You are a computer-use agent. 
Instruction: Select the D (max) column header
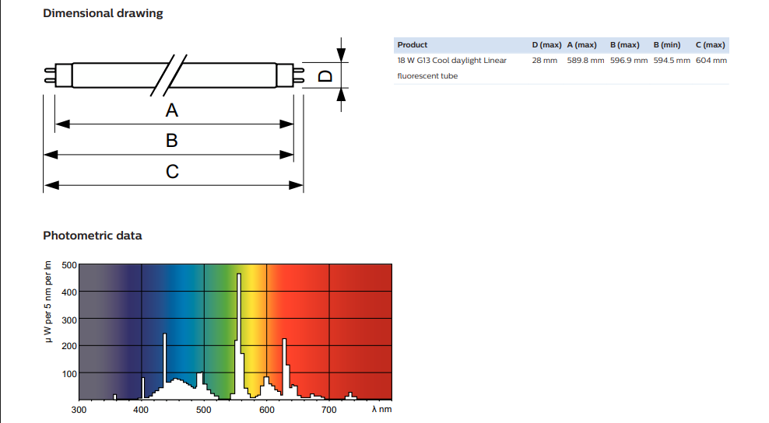[x=546, y=45]
